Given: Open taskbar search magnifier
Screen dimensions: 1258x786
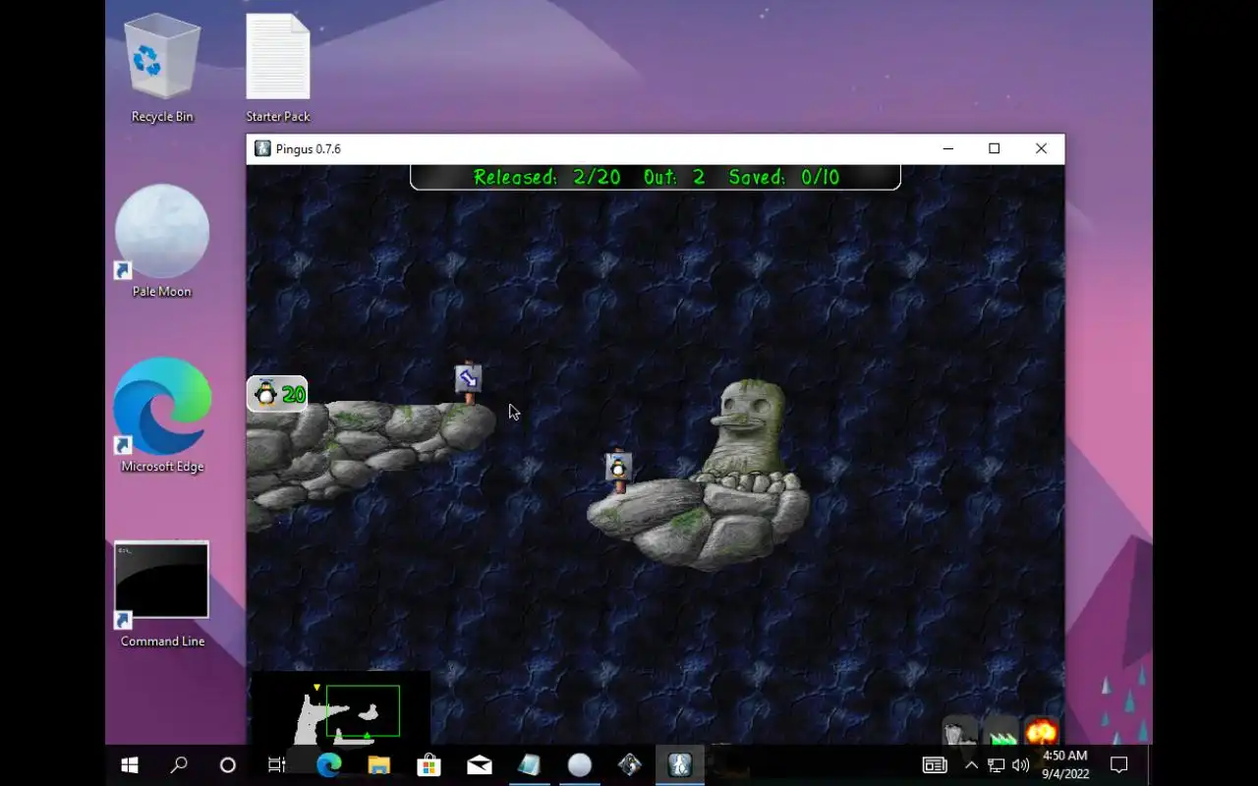Looking at the screenshot, I should point(179,765).
